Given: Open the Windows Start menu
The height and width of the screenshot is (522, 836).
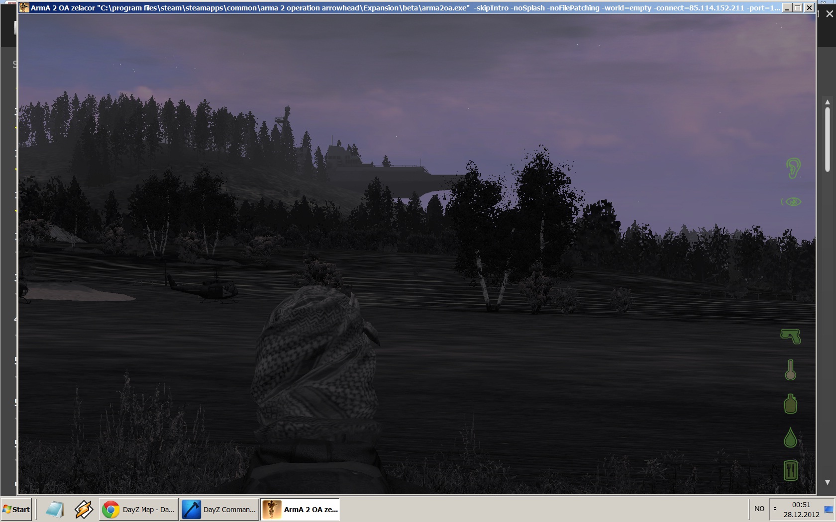Looking at the screenshot, I should (16, 510).
